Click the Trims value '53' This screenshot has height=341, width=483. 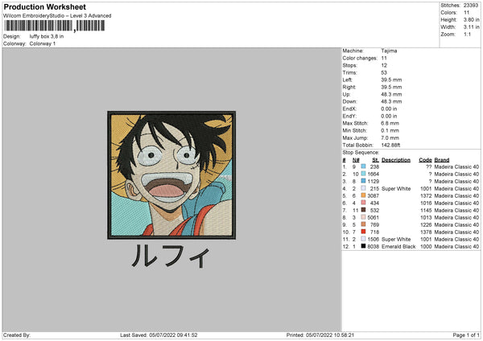pyautogui.click(x=384, y=72)
